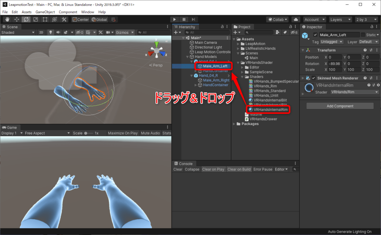
Task: Select the Move tool
Action: tap(17, 19)
